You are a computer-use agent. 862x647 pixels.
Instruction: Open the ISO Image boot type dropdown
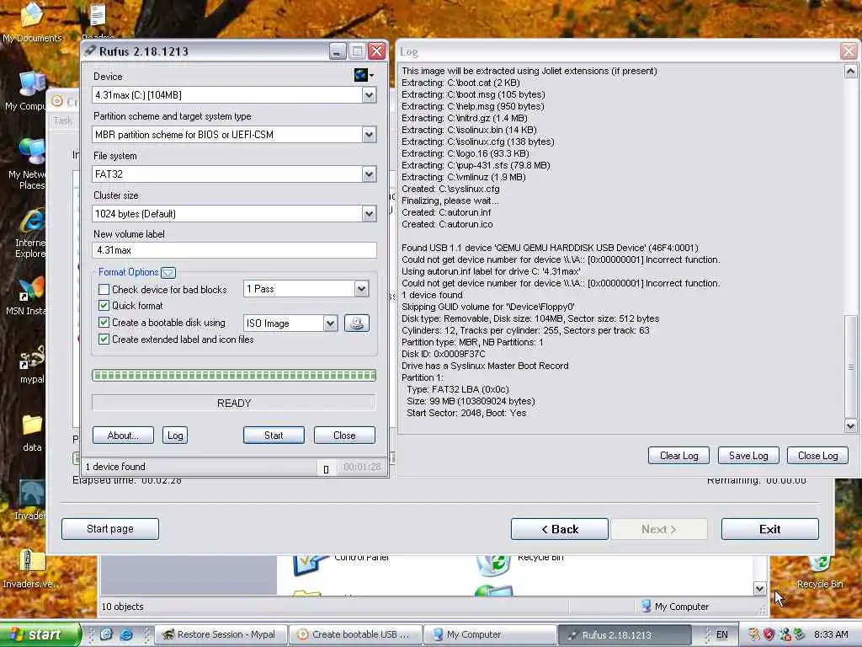tap(330, 323)
